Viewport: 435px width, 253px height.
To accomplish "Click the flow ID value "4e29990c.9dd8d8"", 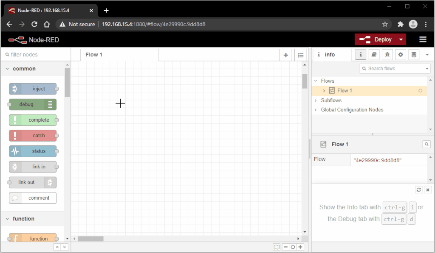I will click(377, 160).
